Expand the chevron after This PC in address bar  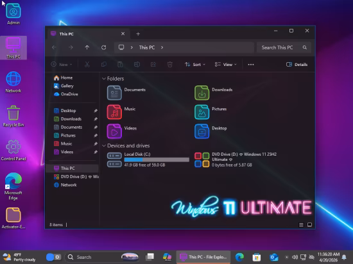click(162, 47)
